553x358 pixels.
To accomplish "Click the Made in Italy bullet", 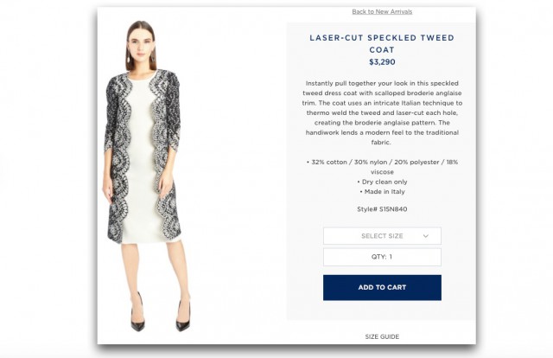I will click(x=381, y=192).
